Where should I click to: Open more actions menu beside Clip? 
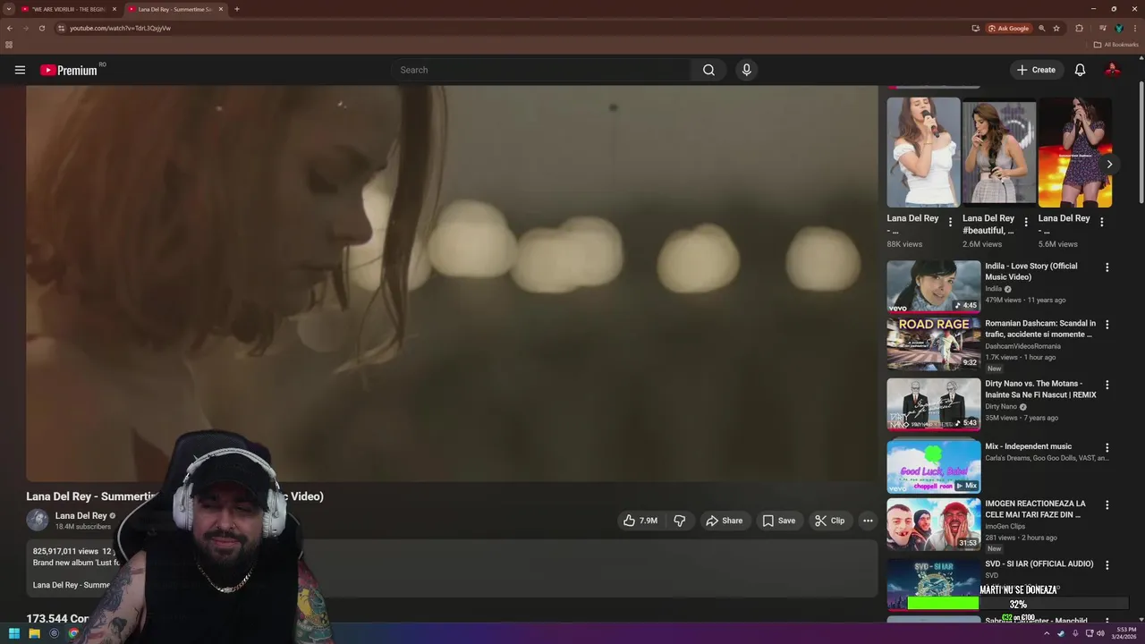(x=868, y=521)
